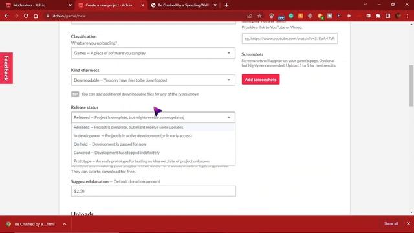Screen dimensions: 414x233
Task: Click the Classification label
Action: point(83,36)
